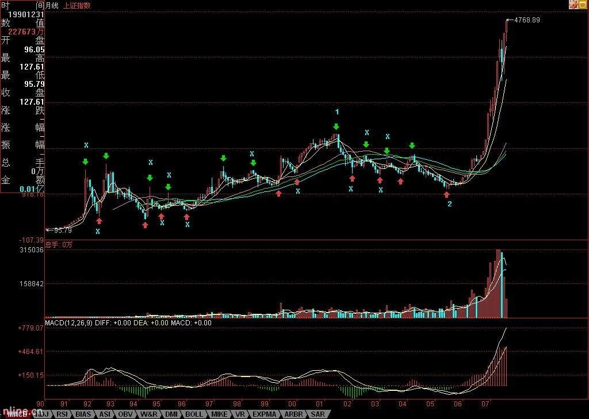Viewport: 589px width, 419px height.
Task: Click the 00 year marker on time axis
Action: click(x=292, y=404)
